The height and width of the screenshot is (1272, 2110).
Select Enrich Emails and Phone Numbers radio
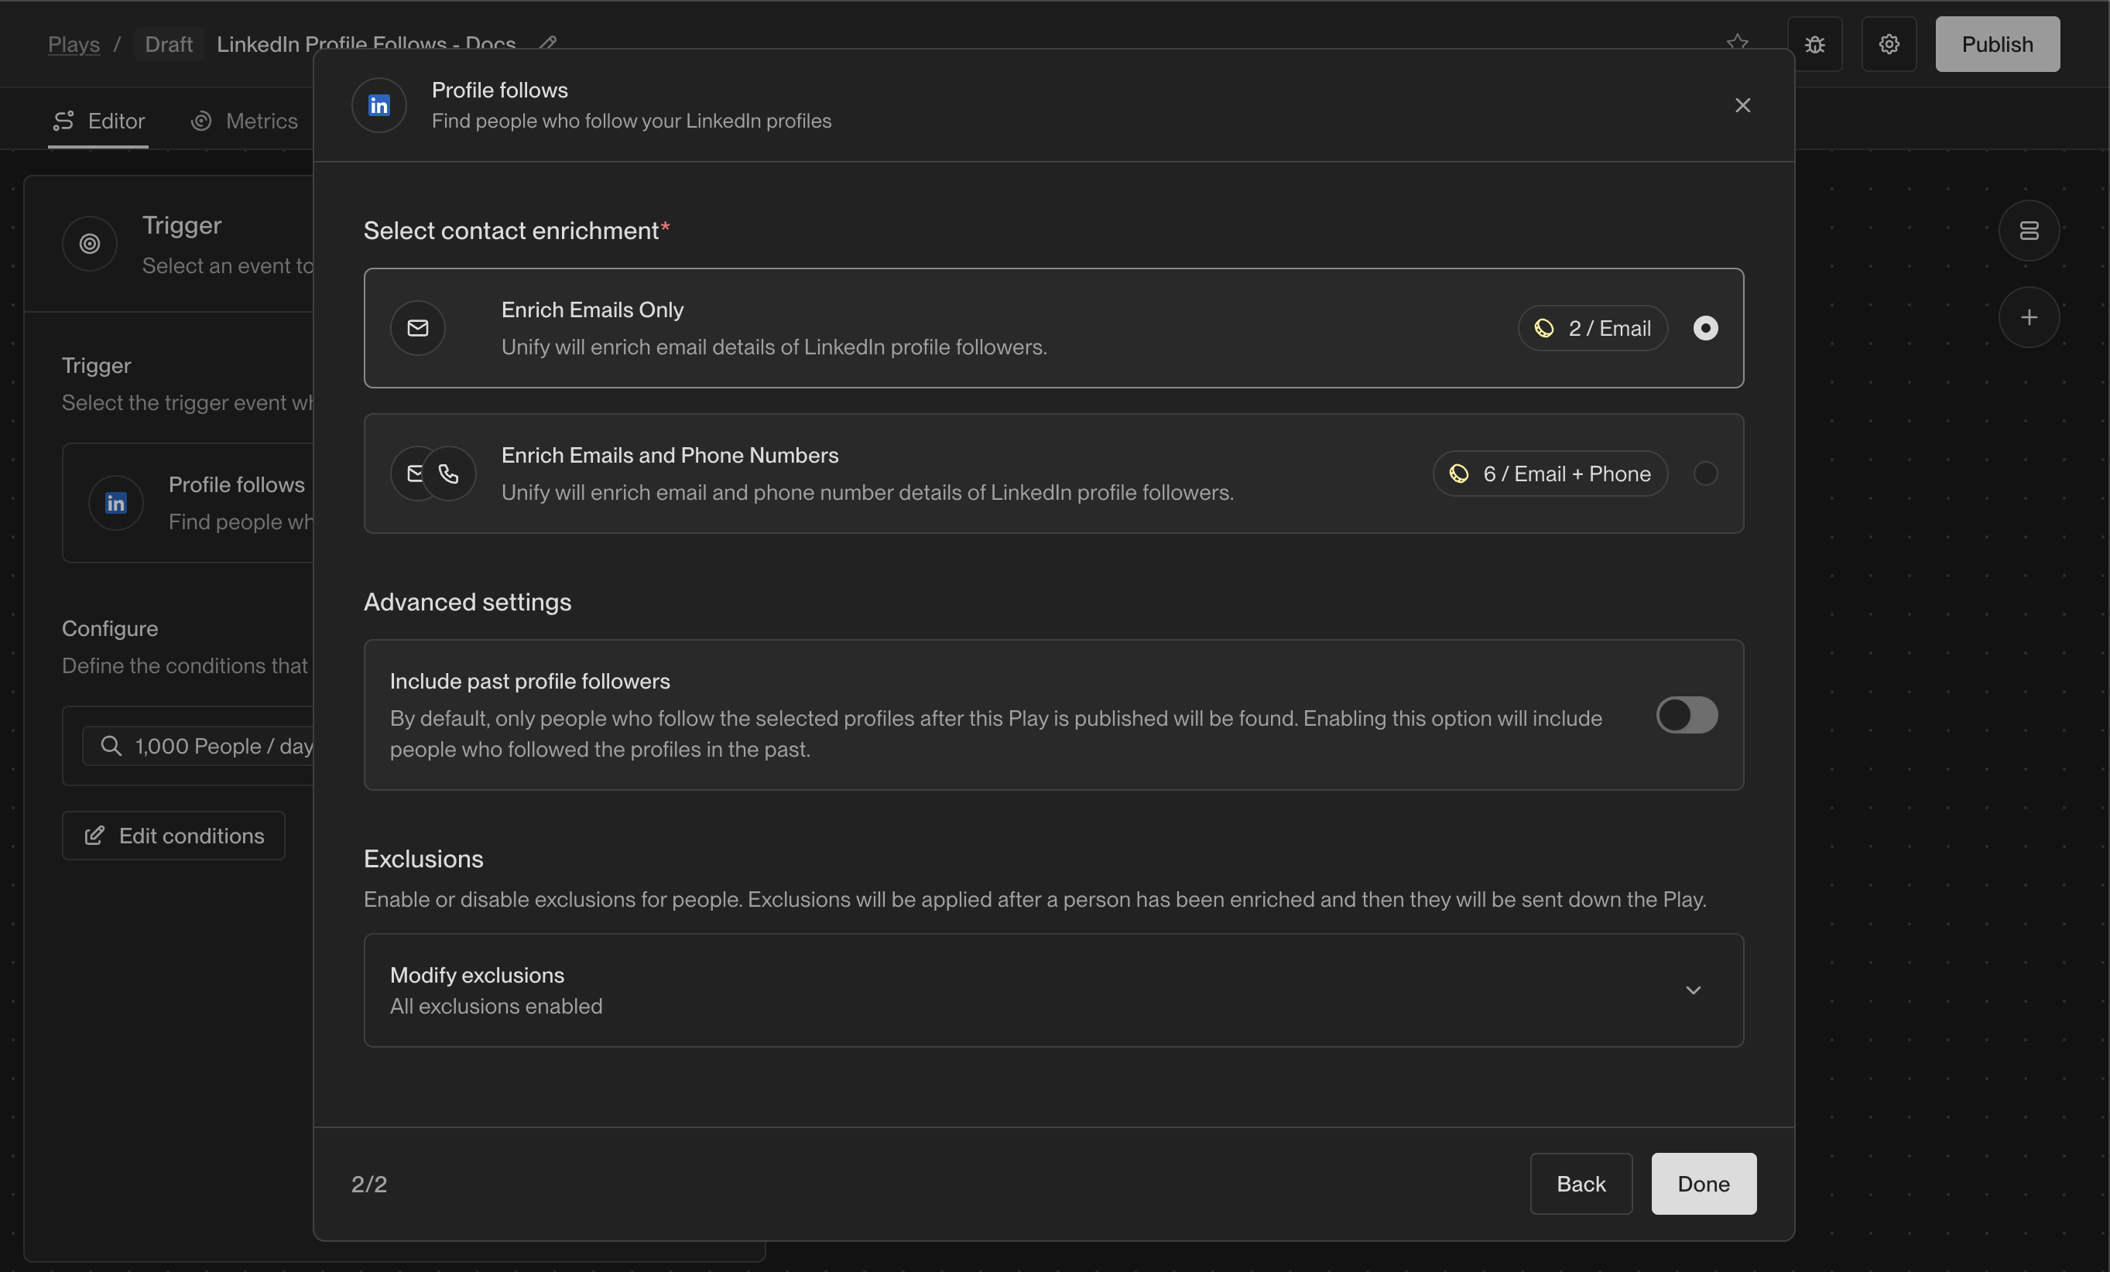1705,474
